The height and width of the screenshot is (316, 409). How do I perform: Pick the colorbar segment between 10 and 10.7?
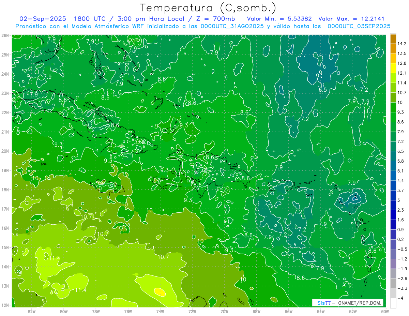click(393, 97)
